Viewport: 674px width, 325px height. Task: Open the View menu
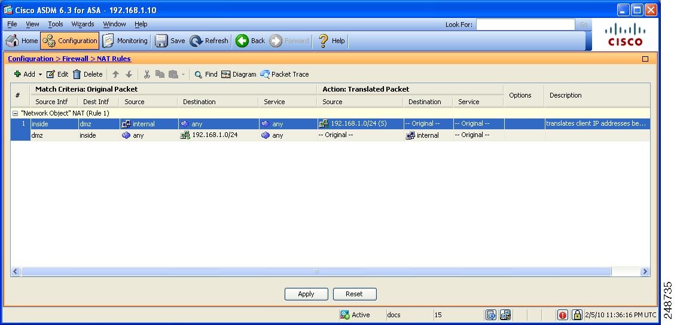pyautogui.click(x=32, y=24)
